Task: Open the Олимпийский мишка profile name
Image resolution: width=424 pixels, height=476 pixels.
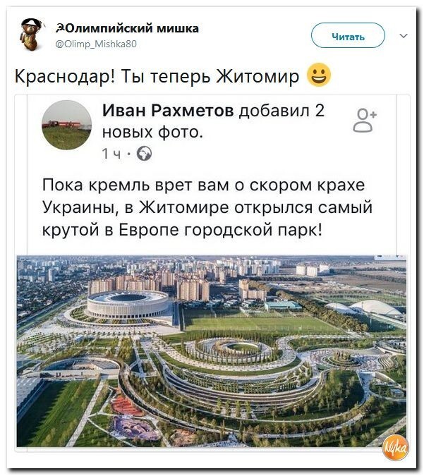Action: click(x=128, y=28)
